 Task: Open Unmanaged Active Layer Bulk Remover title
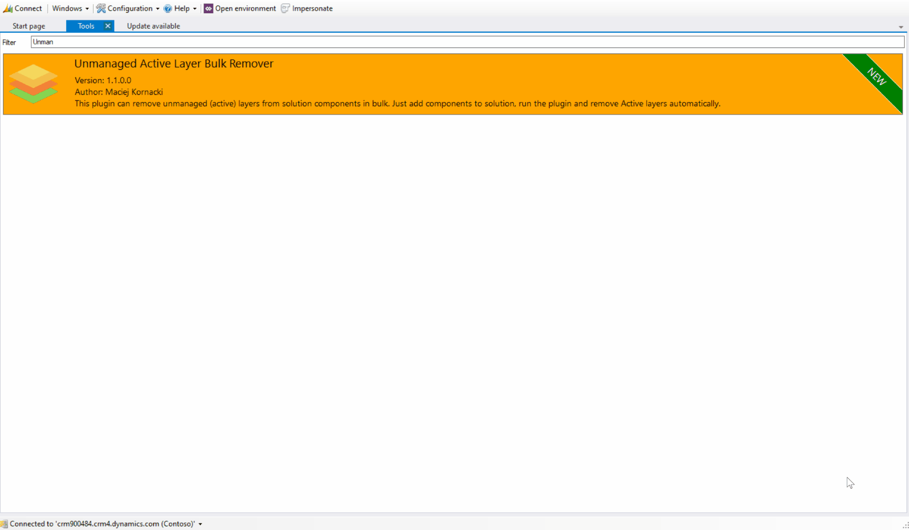click(174, 63)
